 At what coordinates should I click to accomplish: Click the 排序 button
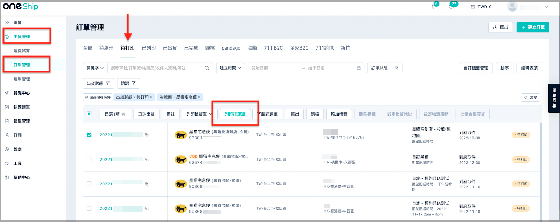(x=505, y=68)
